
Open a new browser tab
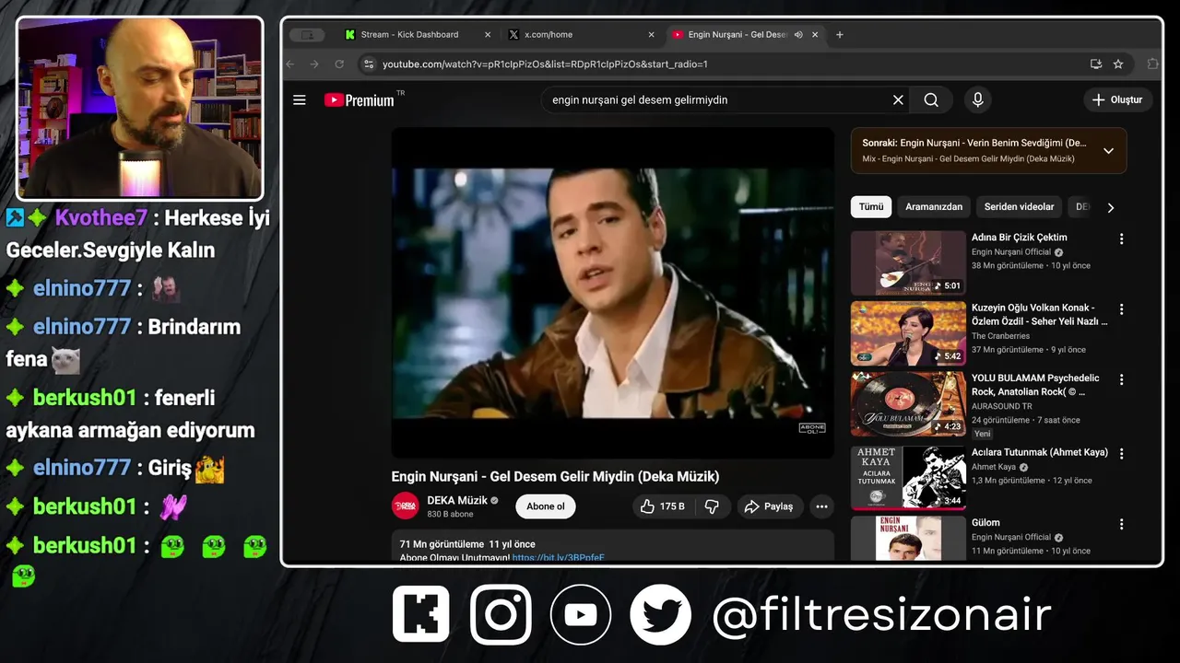839,34
